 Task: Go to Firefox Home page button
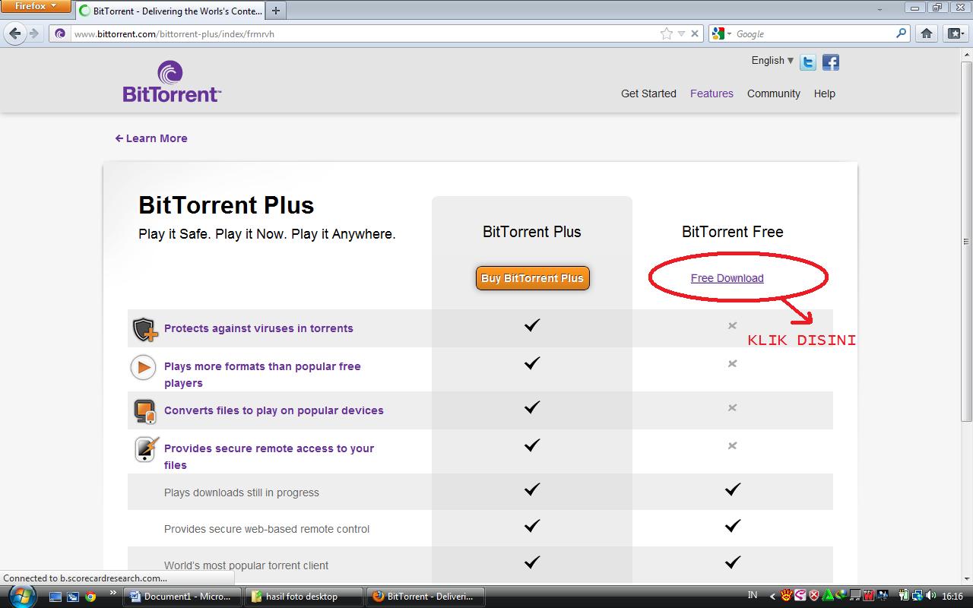927,33
